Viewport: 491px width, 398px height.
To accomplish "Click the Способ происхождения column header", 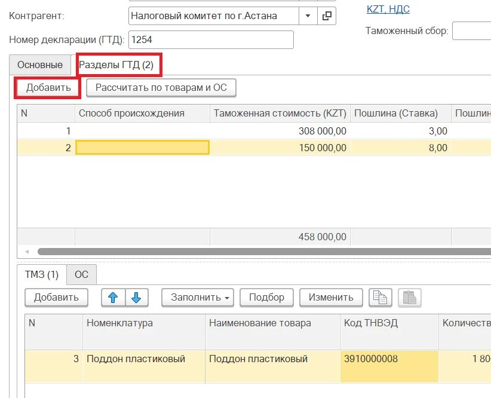I will 142,113.
